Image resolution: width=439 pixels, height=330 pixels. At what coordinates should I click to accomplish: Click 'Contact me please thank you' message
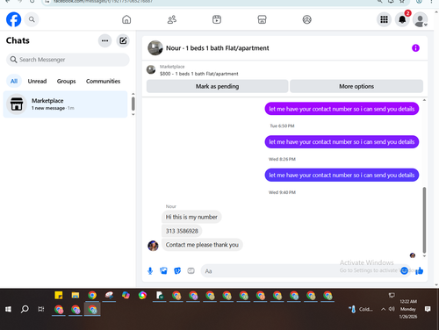[x=202, y=245]
